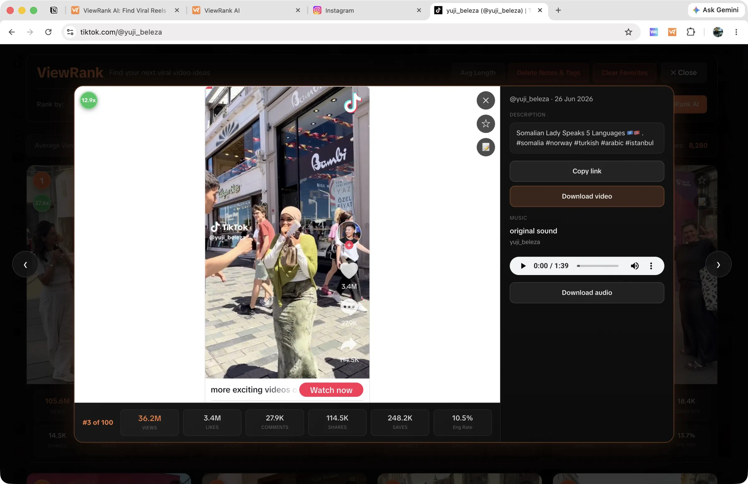Click the 36.2M VIEWS stat box
Viewport: 748px width, 484px height.
tap(150, 423)
